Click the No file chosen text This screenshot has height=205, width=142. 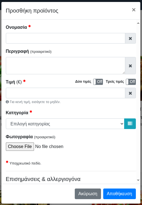pyautogui.click(x=49, y=147)
